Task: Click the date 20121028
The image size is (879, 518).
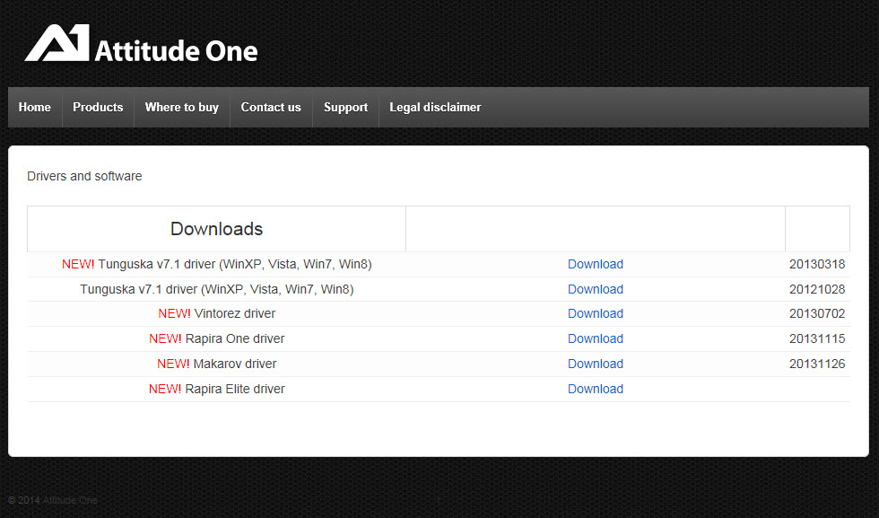Action: tap(817, 290)
